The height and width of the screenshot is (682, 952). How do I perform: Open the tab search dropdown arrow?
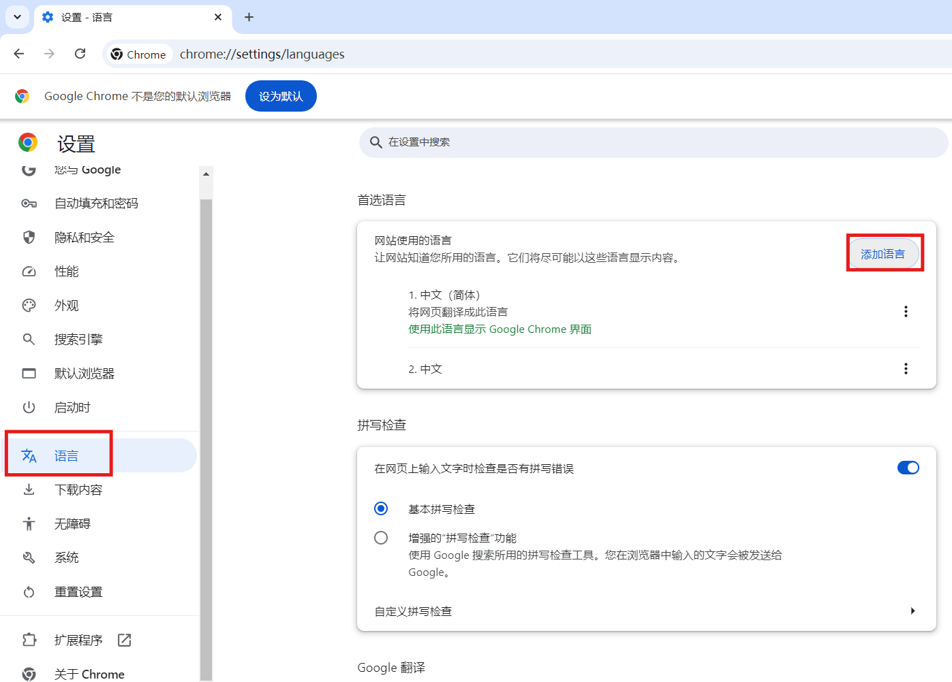tap(17, 17)
